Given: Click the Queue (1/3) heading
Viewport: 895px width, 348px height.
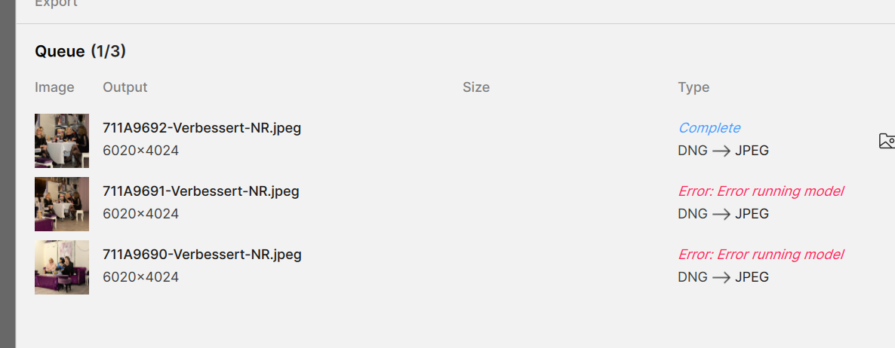Looking at the screenshot, I should click(80, 52).
